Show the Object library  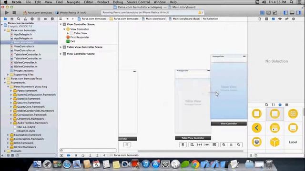tap(280, 104)
